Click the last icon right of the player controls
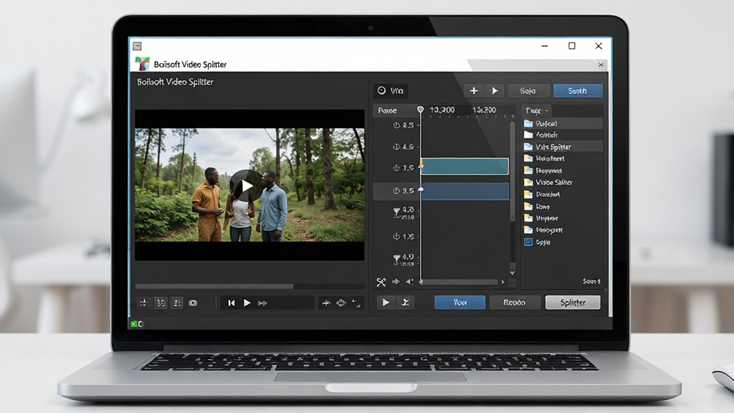The width and height of the screenshot is (734, 413). point(356,303)
